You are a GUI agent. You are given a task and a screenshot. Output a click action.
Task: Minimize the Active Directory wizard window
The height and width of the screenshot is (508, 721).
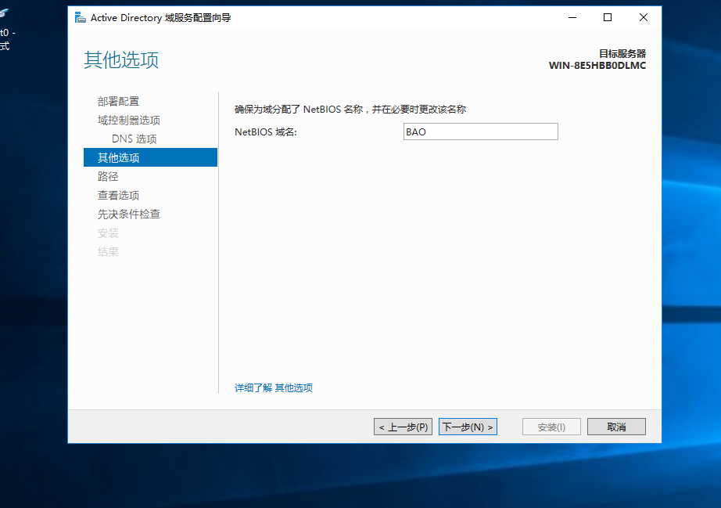tap(572, 17)
